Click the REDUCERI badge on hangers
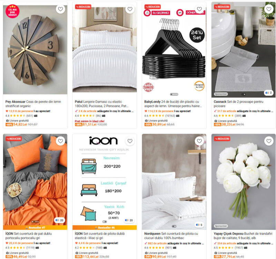Image resolution: width=276 pixels, height=259 pixels. pyautogui.click(x=152, y=7)
